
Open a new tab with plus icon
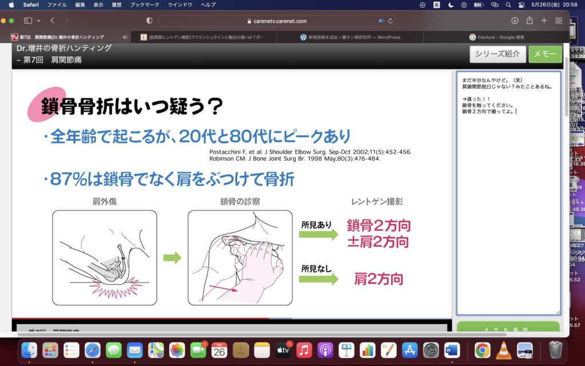(544, 21)
